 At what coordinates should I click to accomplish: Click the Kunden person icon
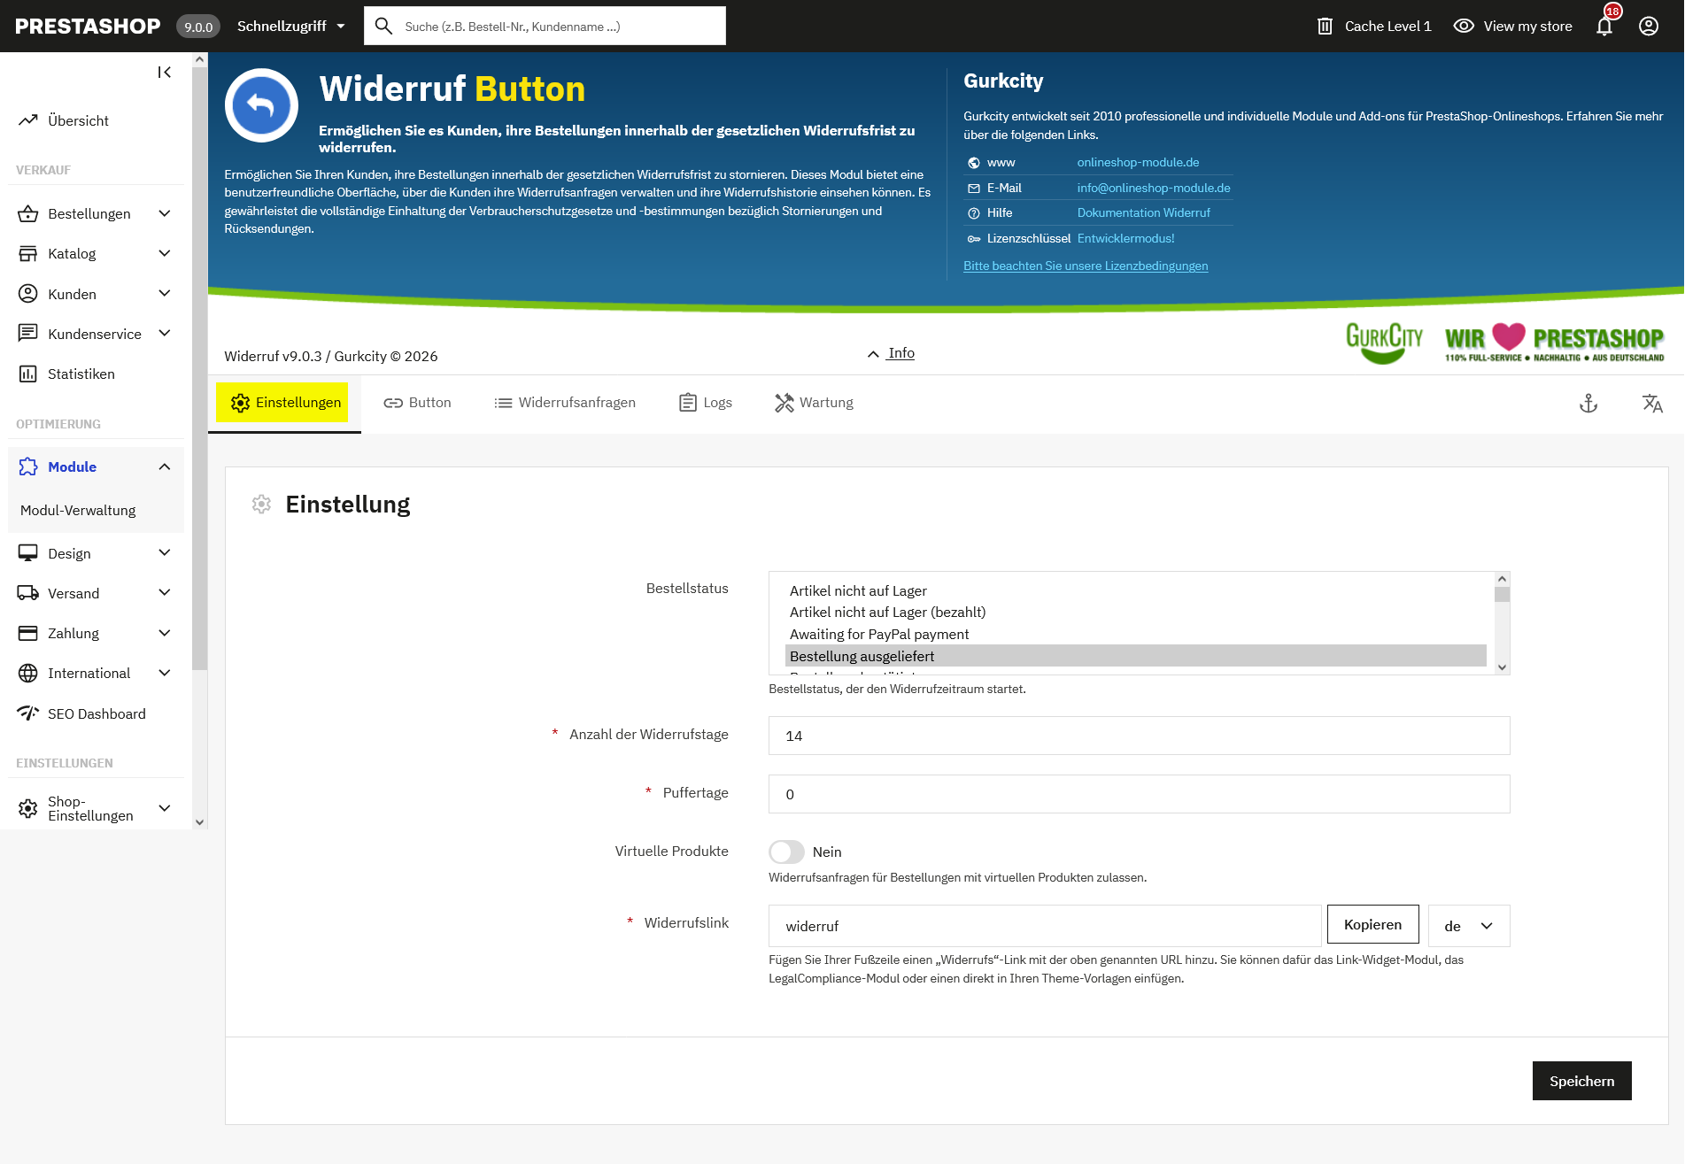click(28, 294)
